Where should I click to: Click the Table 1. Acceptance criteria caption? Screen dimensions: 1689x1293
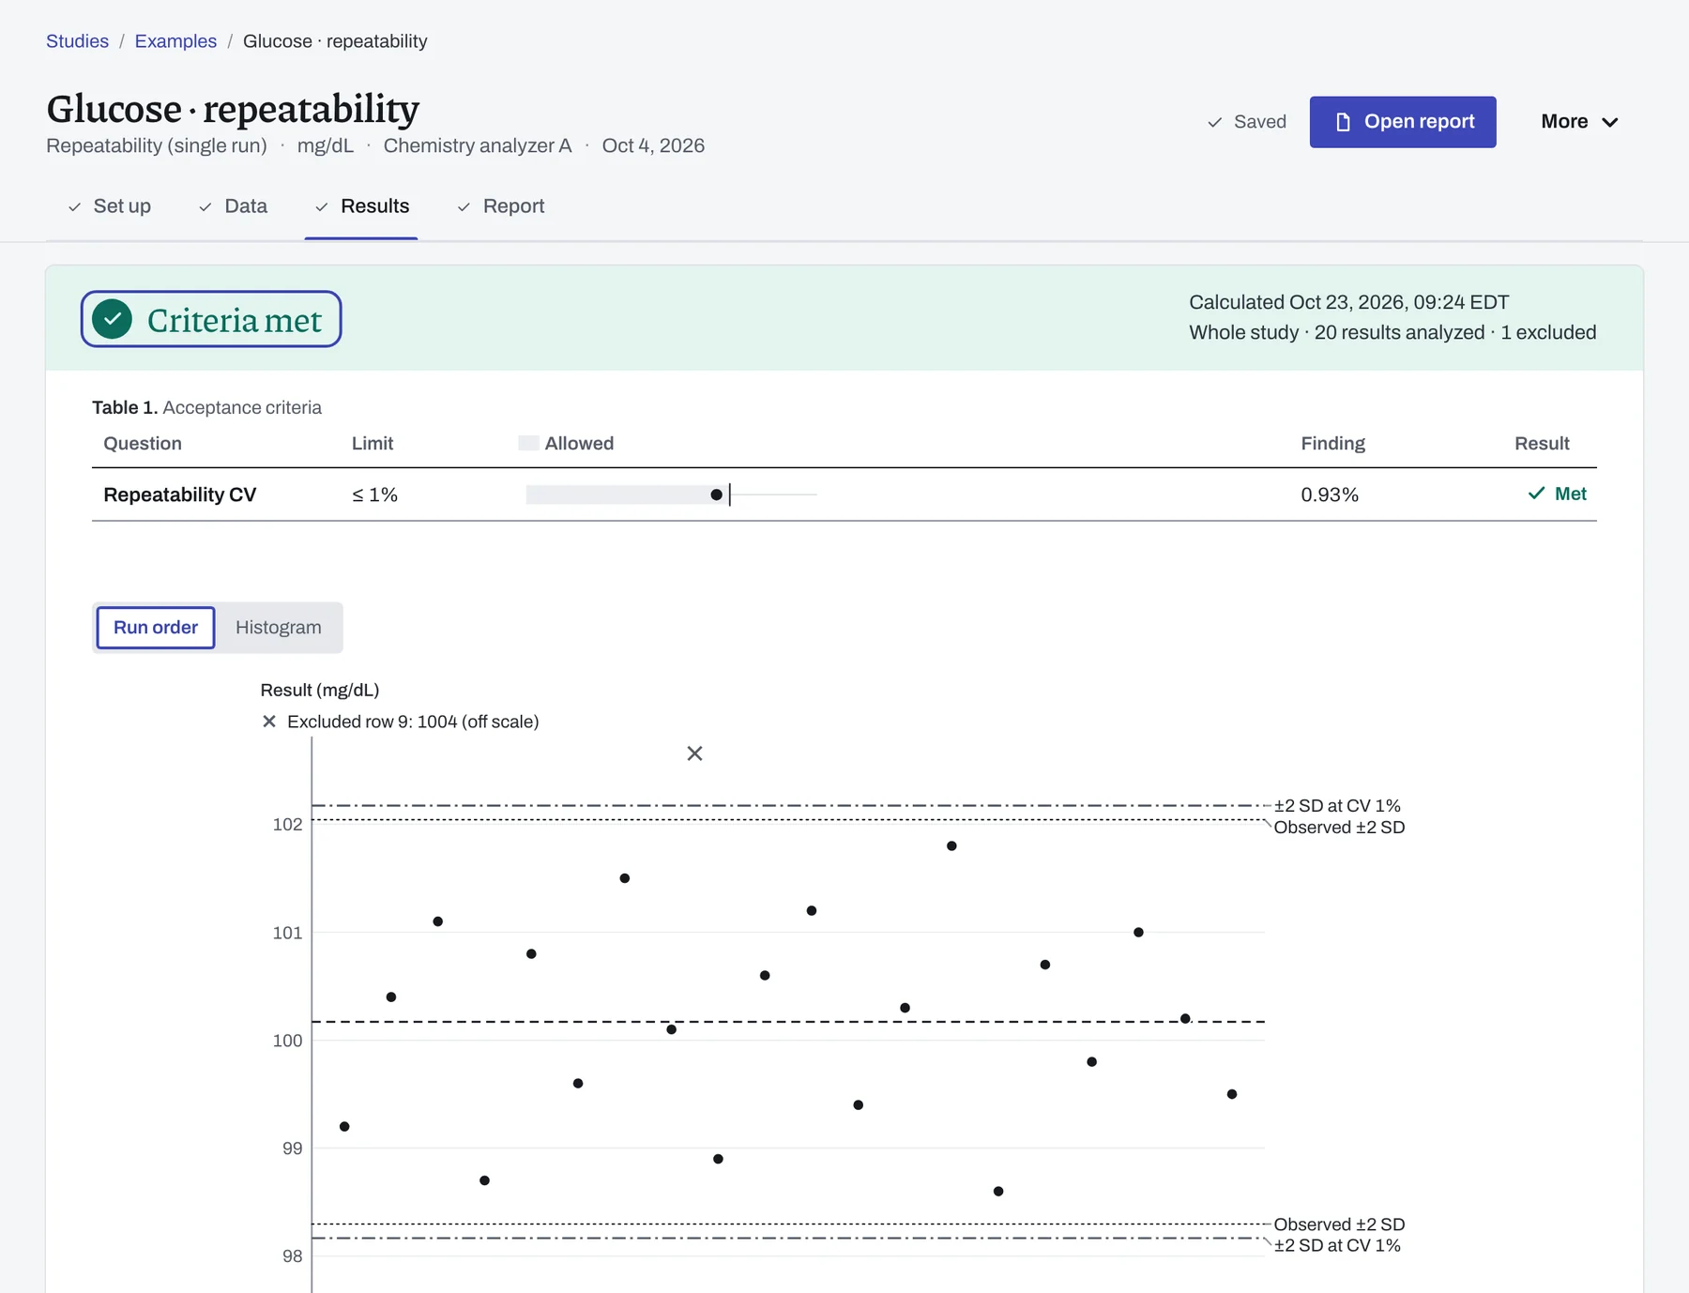pyautogui.click(x=206, y=407)
